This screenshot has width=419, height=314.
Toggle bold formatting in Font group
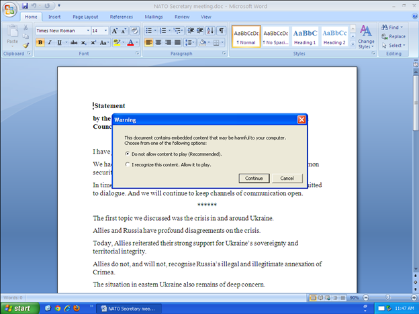point(40,42)
